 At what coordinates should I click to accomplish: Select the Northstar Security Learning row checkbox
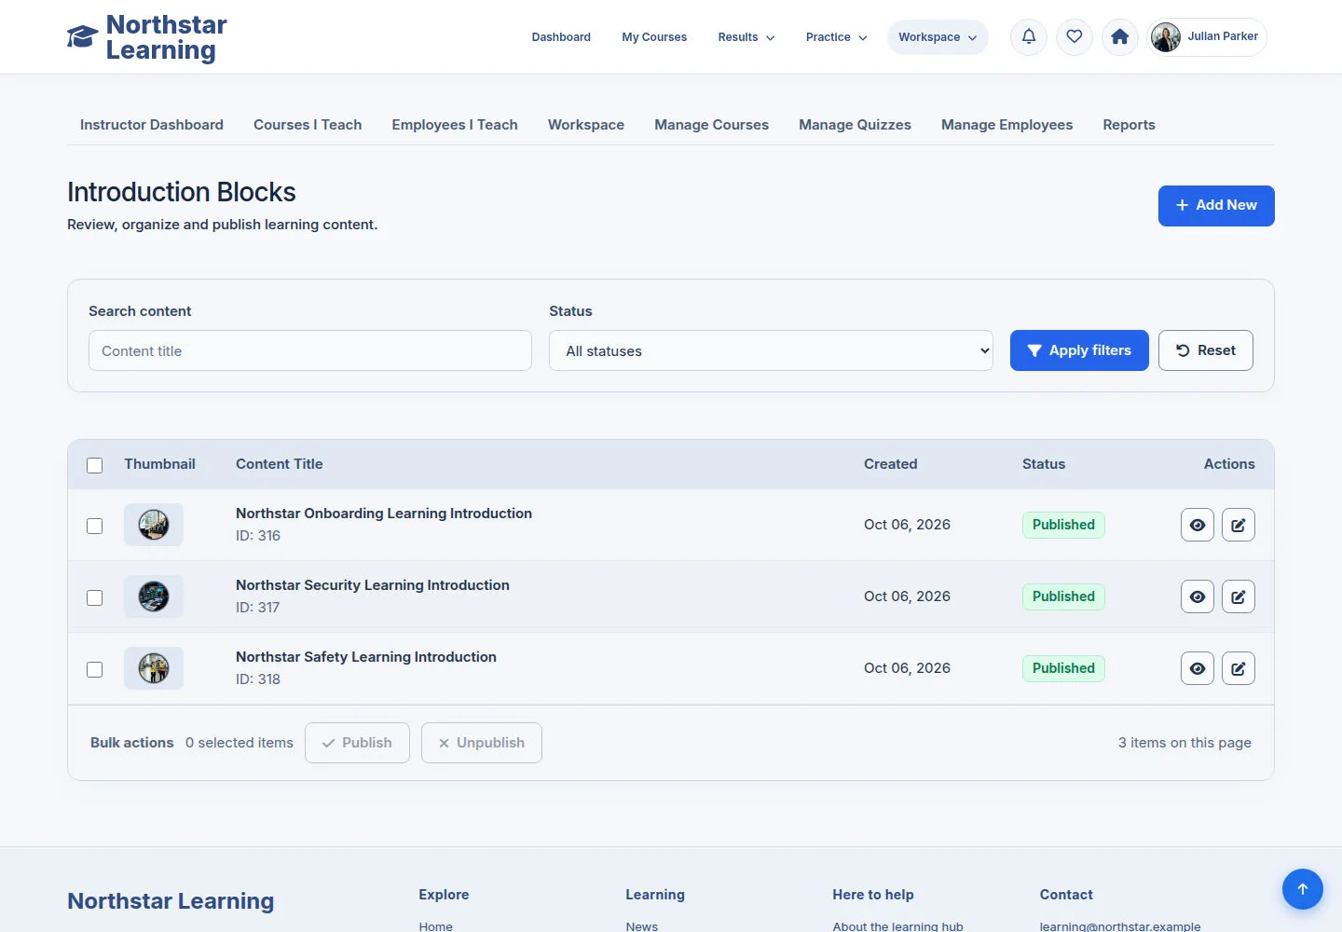[95, 597]
